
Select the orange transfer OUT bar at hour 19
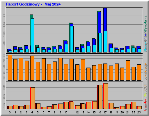(x=117, y=108)
